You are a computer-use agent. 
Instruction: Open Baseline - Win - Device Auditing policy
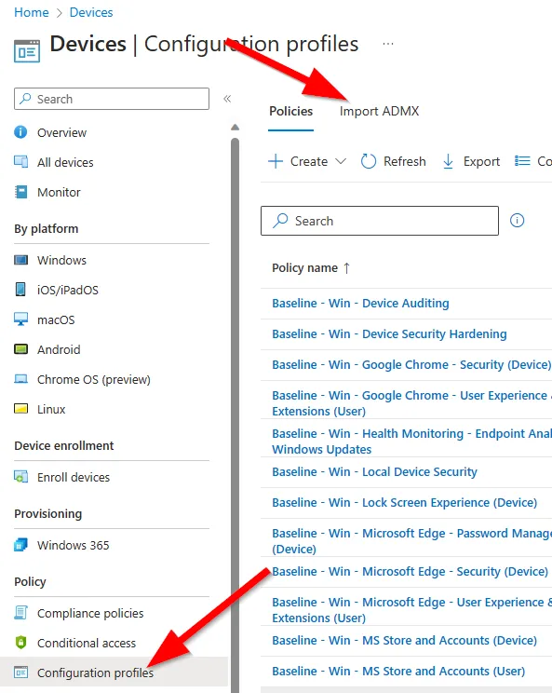[x=360, y=304]
